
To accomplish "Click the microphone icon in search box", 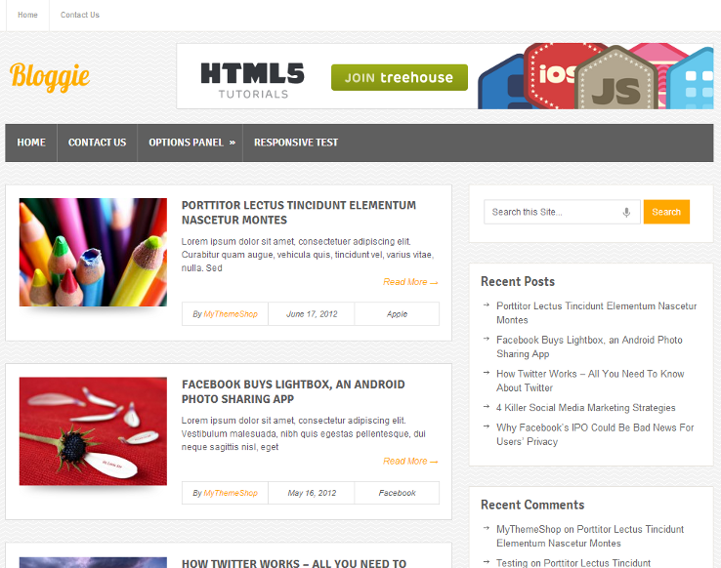I will [626, 212].
